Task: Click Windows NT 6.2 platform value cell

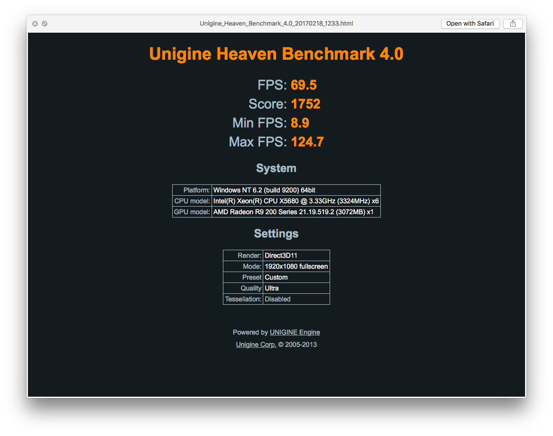Action: [x=296, y=190]
